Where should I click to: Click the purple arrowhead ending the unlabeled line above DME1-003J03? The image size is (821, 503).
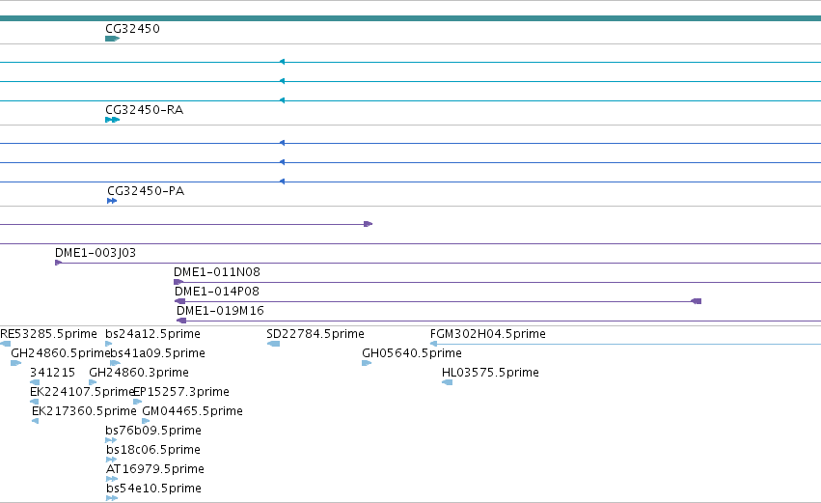coord(369,224)
